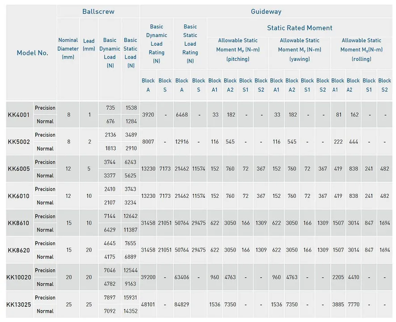Click the value 15931
The width and height of the screenshot is (396, 322).
pos(131,298)
